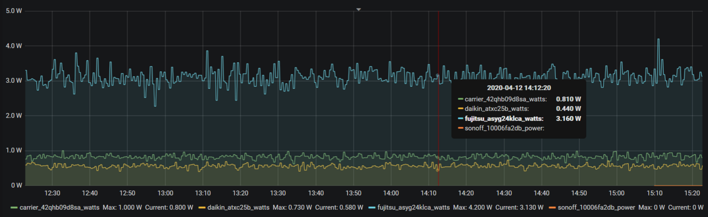The image size is (708, 217).
Task: Click the 5.0 W y-axis label
Action: pos(13,10)
